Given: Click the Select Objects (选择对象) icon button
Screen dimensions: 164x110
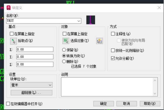Looking at the screenshot, I should pos(66,41).
